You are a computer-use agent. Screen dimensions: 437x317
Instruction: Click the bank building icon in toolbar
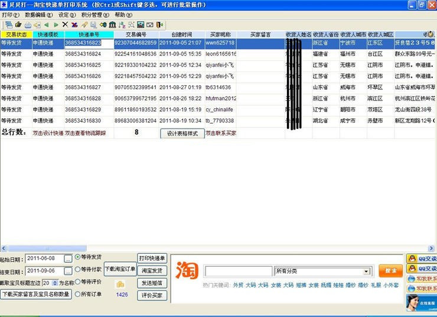(112, 25)
